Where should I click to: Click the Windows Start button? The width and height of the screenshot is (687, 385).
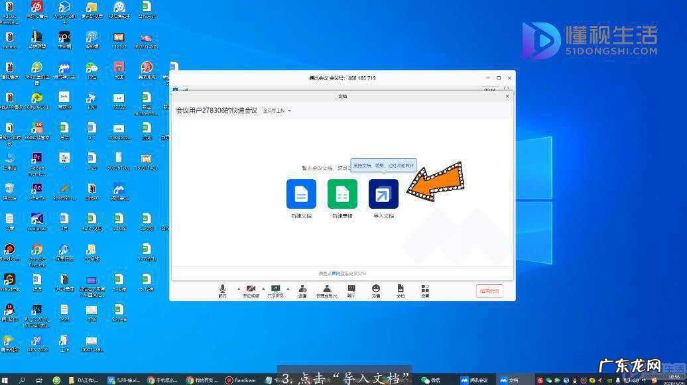(x=6, y=380)
